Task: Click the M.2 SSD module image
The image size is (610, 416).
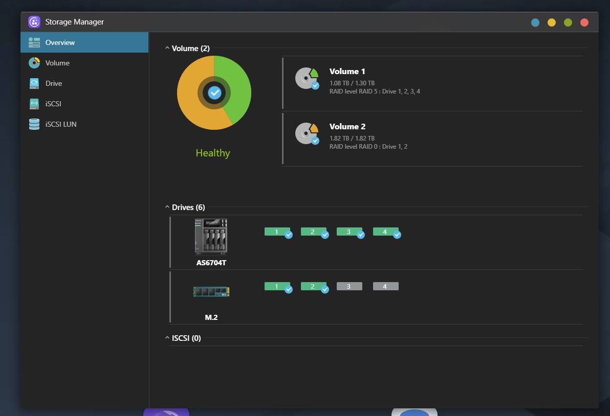Action: click(211, 291)
